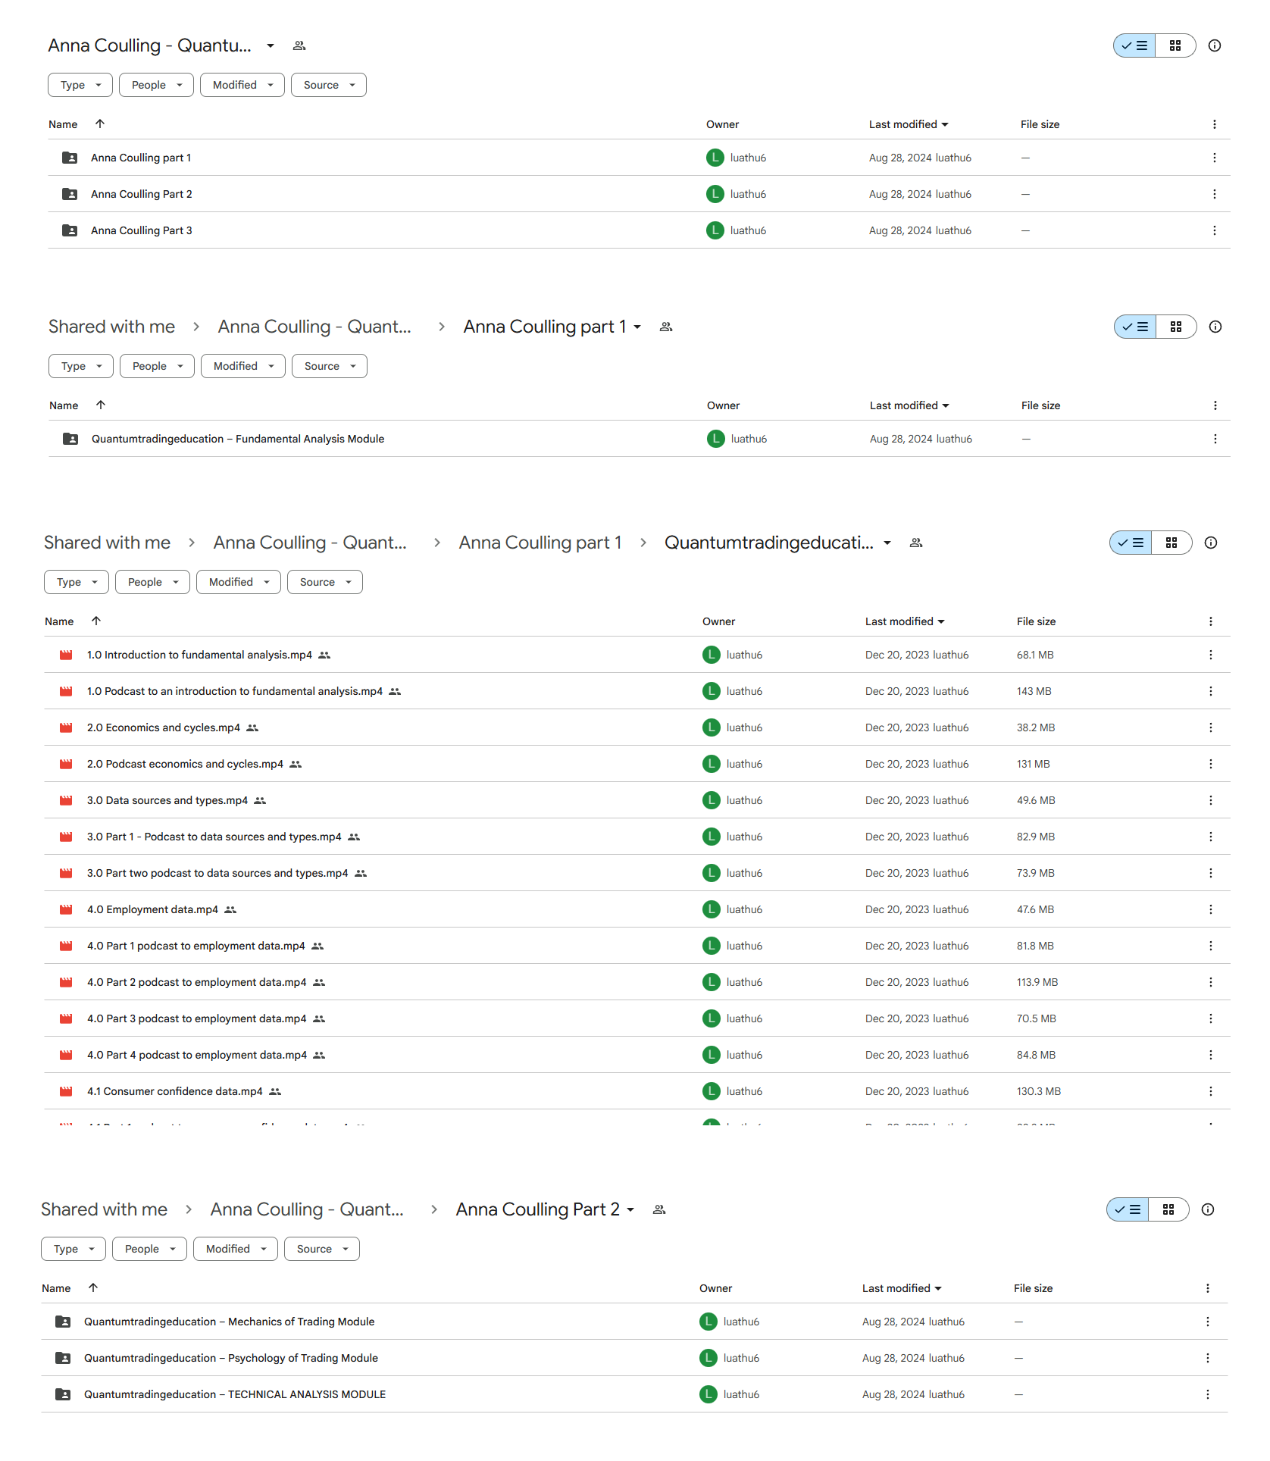Switch to grid layout in Anna Coulling - Quantu... top view

(1175, 45)
